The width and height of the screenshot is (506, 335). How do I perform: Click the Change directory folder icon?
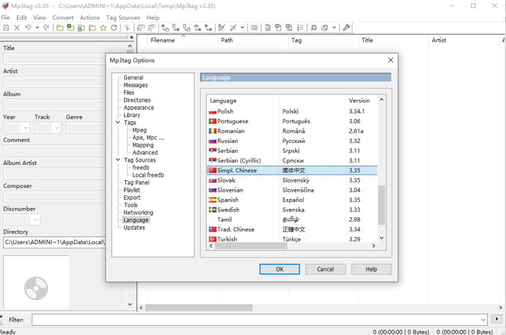60,28
